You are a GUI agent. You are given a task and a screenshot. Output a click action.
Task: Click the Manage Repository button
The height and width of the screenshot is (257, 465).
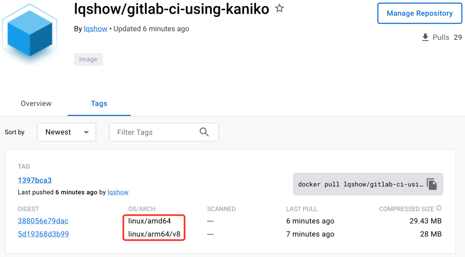[419, 13]
